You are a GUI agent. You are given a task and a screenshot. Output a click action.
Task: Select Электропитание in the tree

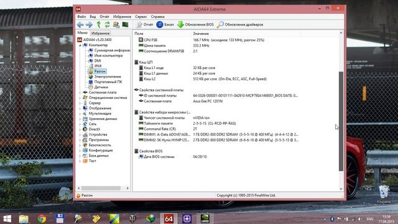click(x=104, y=77)
